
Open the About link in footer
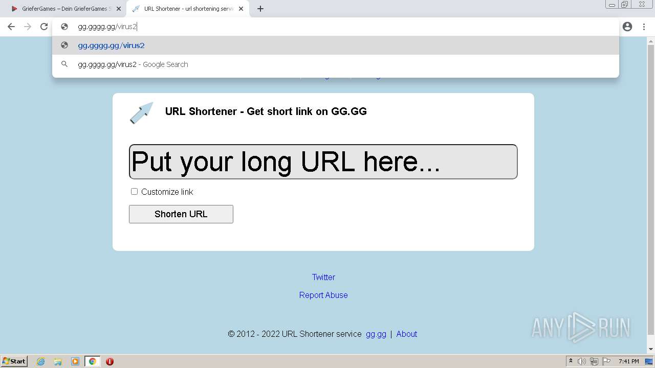407,334
